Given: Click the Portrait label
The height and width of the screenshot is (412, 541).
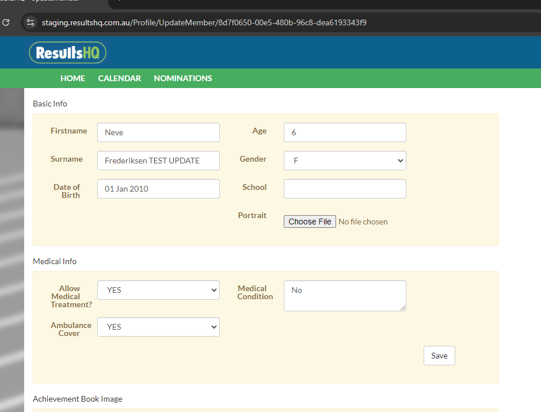Looking at the screenshot, I should click(252, 215).
